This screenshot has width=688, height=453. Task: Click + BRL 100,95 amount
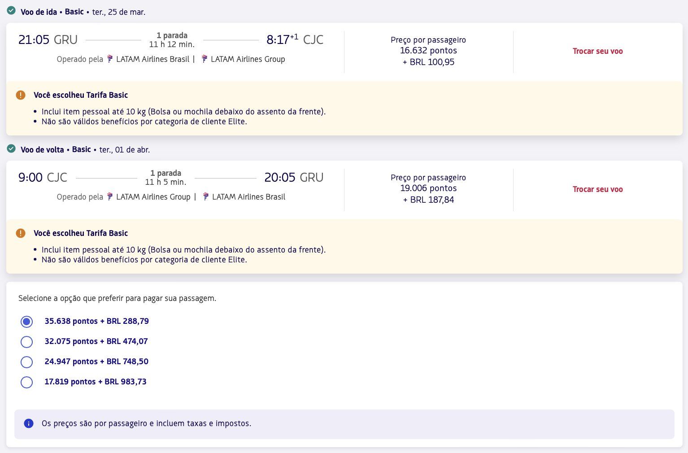(428, 62)
